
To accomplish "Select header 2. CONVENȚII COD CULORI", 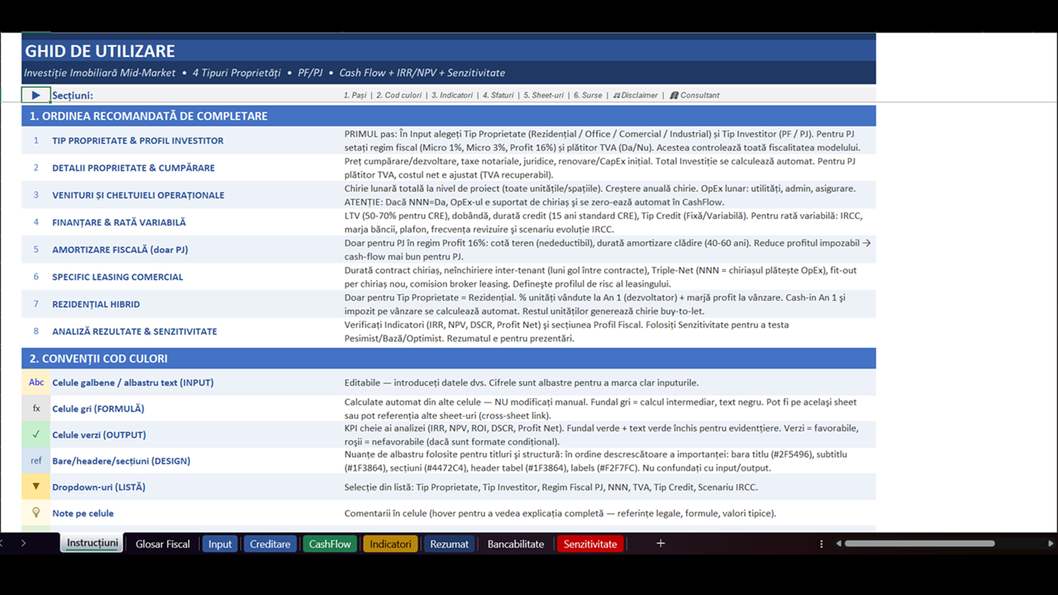I will pos(449,359).
